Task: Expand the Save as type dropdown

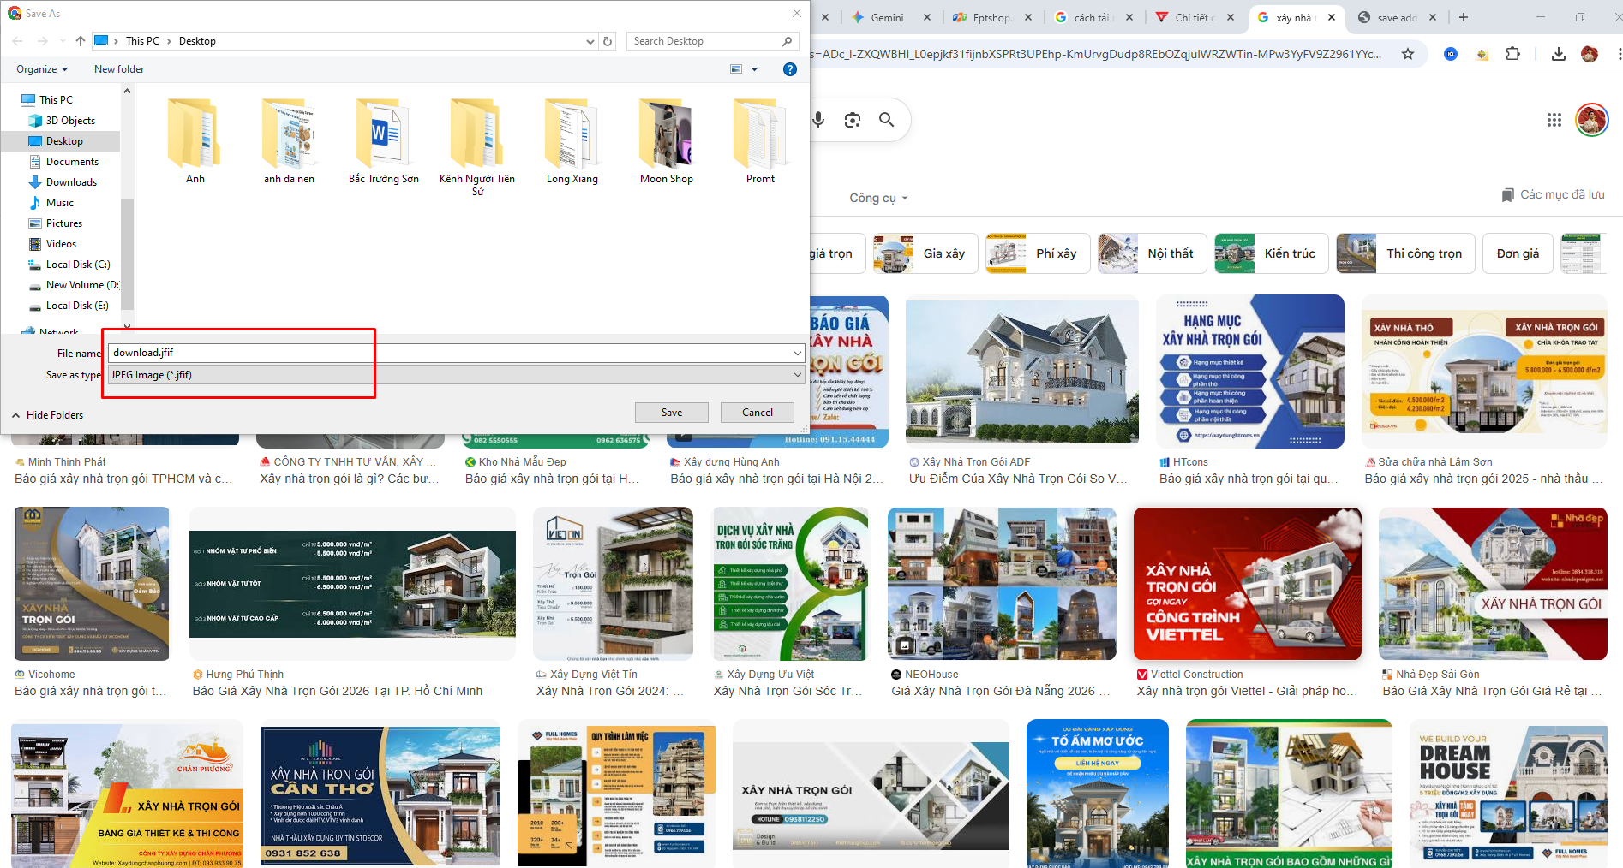Action: [797, 375]
